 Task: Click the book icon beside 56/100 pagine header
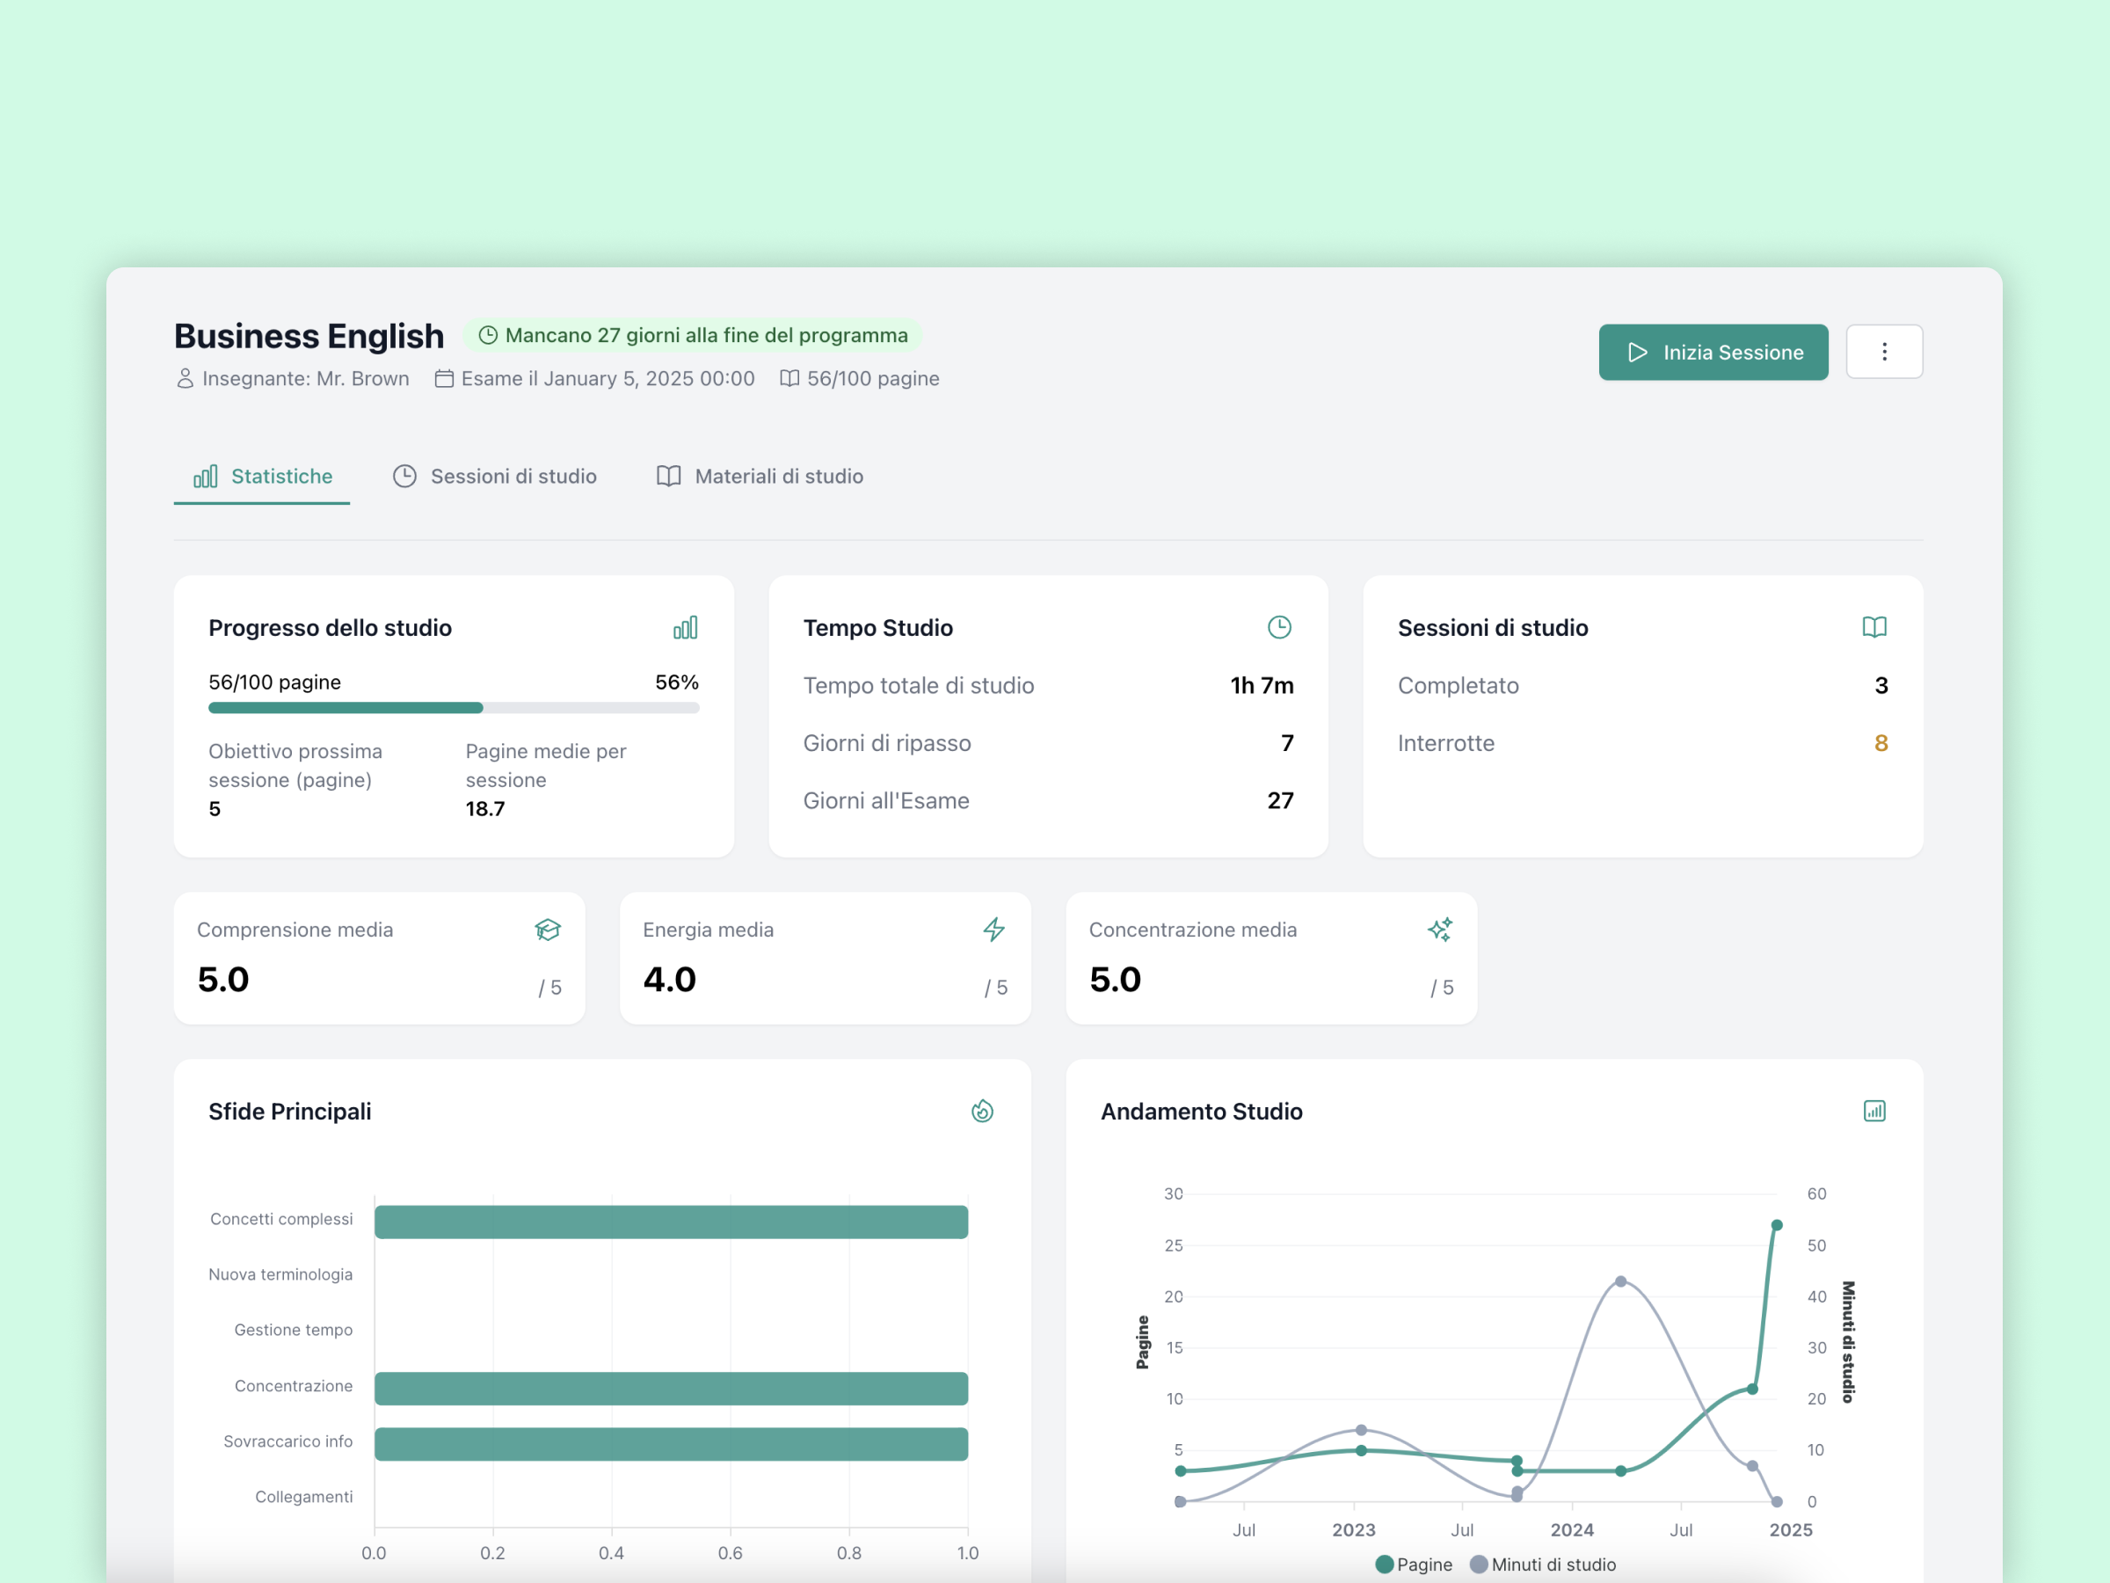point(789,379)
